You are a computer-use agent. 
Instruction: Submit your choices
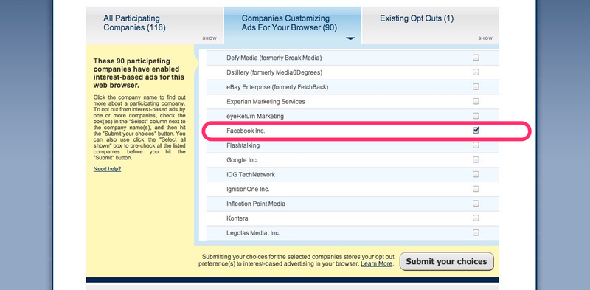pyautogui.click(x=446, y=261)
